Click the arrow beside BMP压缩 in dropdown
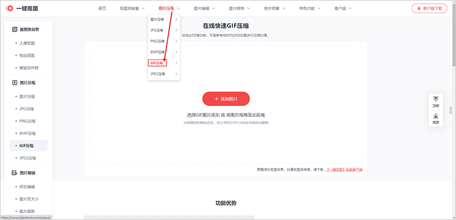 176,52
